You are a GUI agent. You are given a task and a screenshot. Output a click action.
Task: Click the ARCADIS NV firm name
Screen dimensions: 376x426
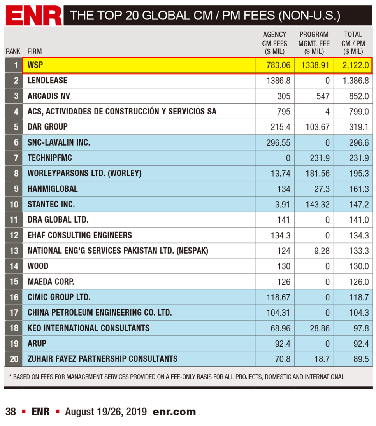(x=49, y=96)
